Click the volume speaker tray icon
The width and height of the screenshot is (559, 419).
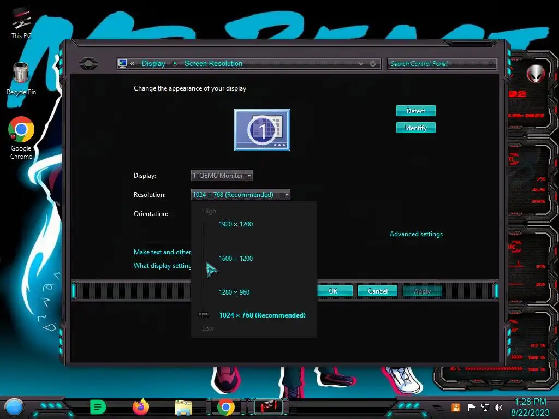tap(498, 407)
